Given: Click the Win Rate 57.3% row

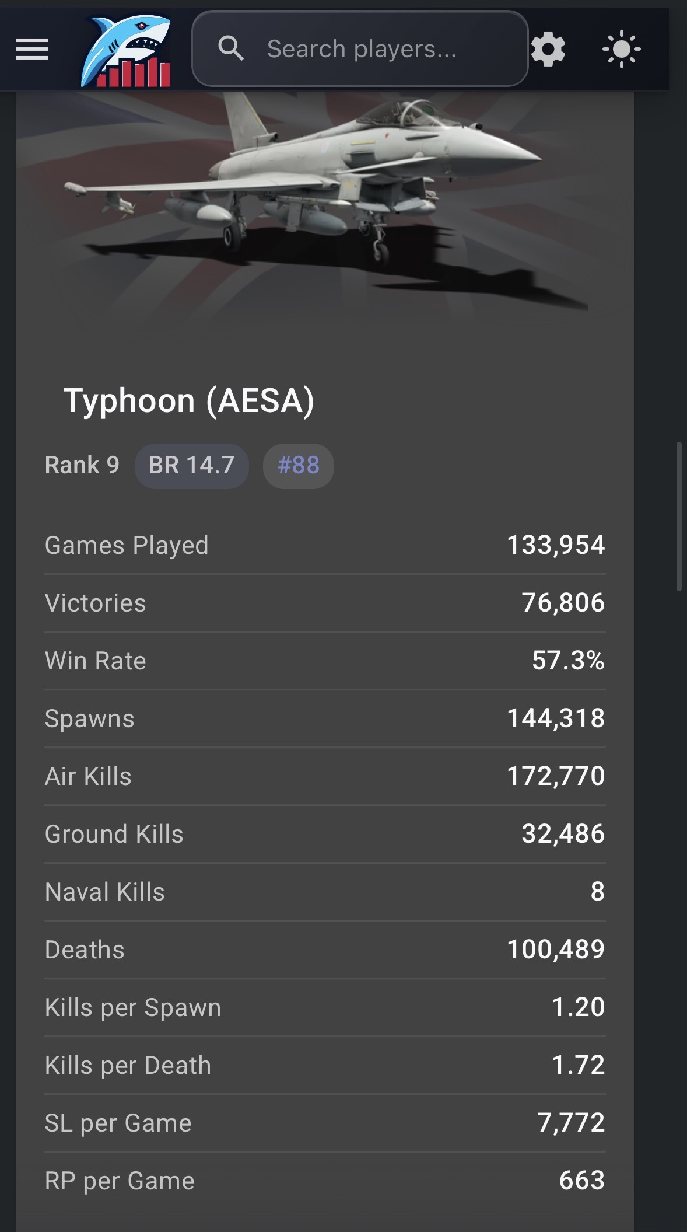Looking at the screenshot, I should point(325,661).
